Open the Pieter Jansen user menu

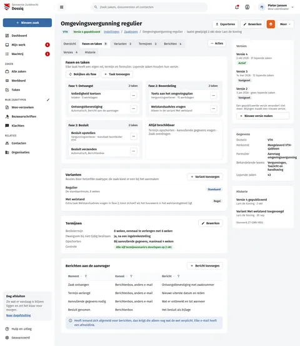(276, 7)
